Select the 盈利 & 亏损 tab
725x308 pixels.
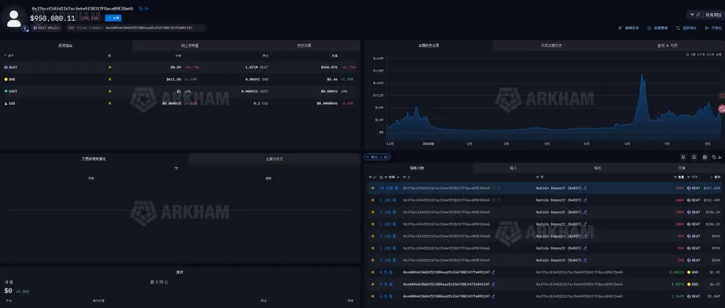tap(667, 45)
